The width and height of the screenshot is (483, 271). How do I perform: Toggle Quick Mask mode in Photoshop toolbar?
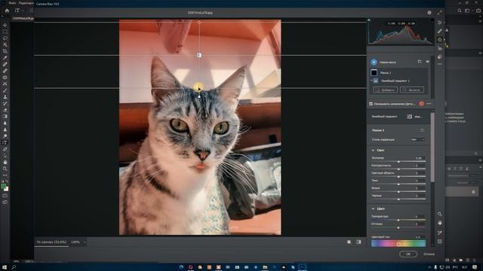[x=5, y=196]
